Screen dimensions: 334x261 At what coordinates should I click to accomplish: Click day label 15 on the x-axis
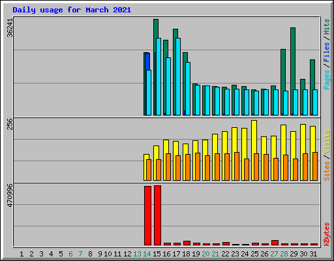(157, 254)
